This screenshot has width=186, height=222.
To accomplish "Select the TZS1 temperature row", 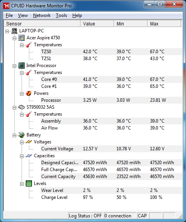I will (x=111, y=59).
